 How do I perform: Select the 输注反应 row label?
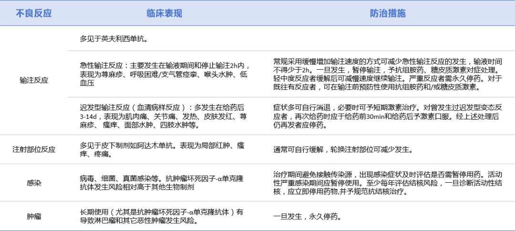(x=34, y=81)
